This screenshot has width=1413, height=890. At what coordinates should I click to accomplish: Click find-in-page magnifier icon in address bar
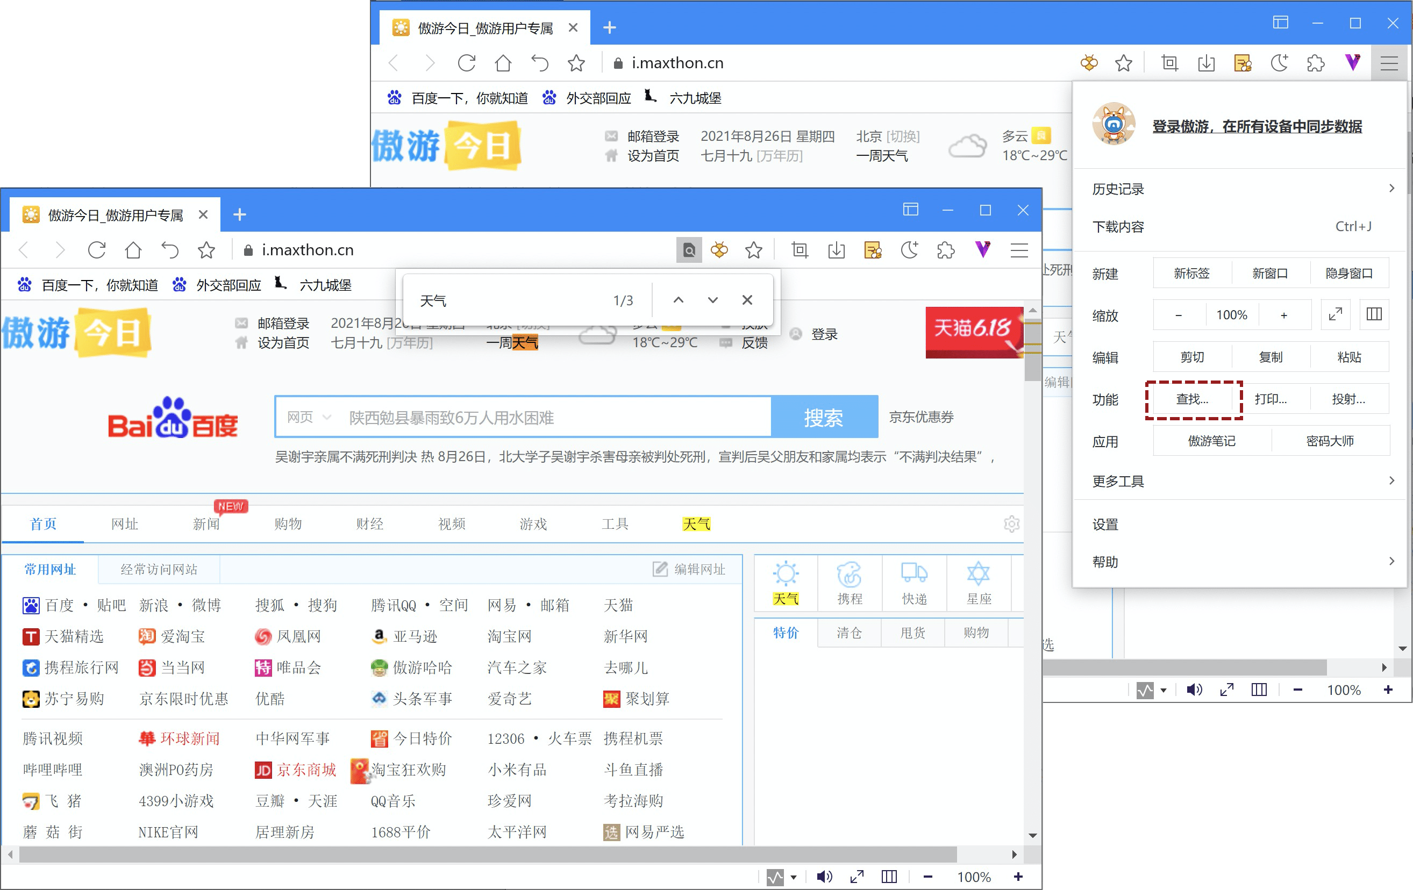pyautogui.click(x=689, y=250)
